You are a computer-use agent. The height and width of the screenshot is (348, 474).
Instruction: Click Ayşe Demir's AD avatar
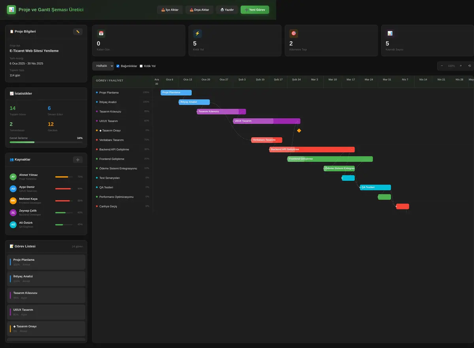point(13,189)
